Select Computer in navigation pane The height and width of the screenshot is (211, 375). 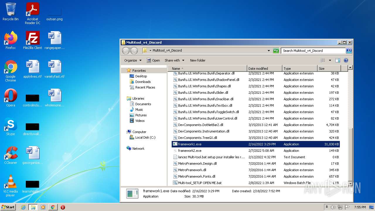point(139,132)
